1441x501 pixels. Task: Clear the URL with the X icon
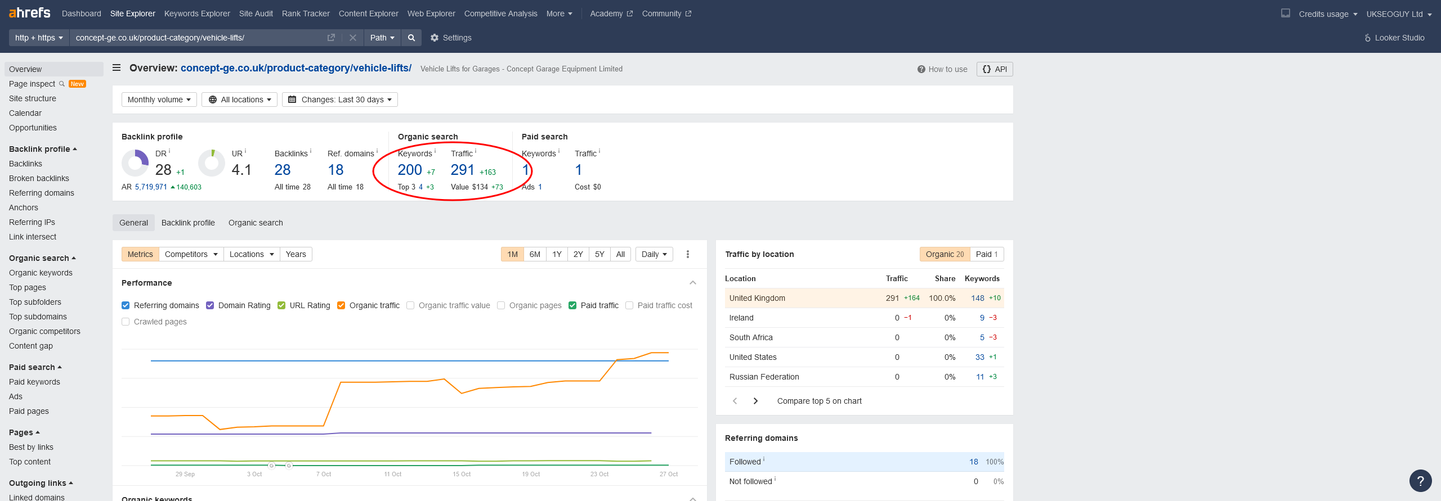tap(353, 38)
